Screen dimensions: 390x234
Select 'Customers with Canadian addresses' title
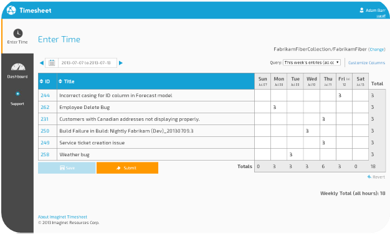(x=130, y=119)
